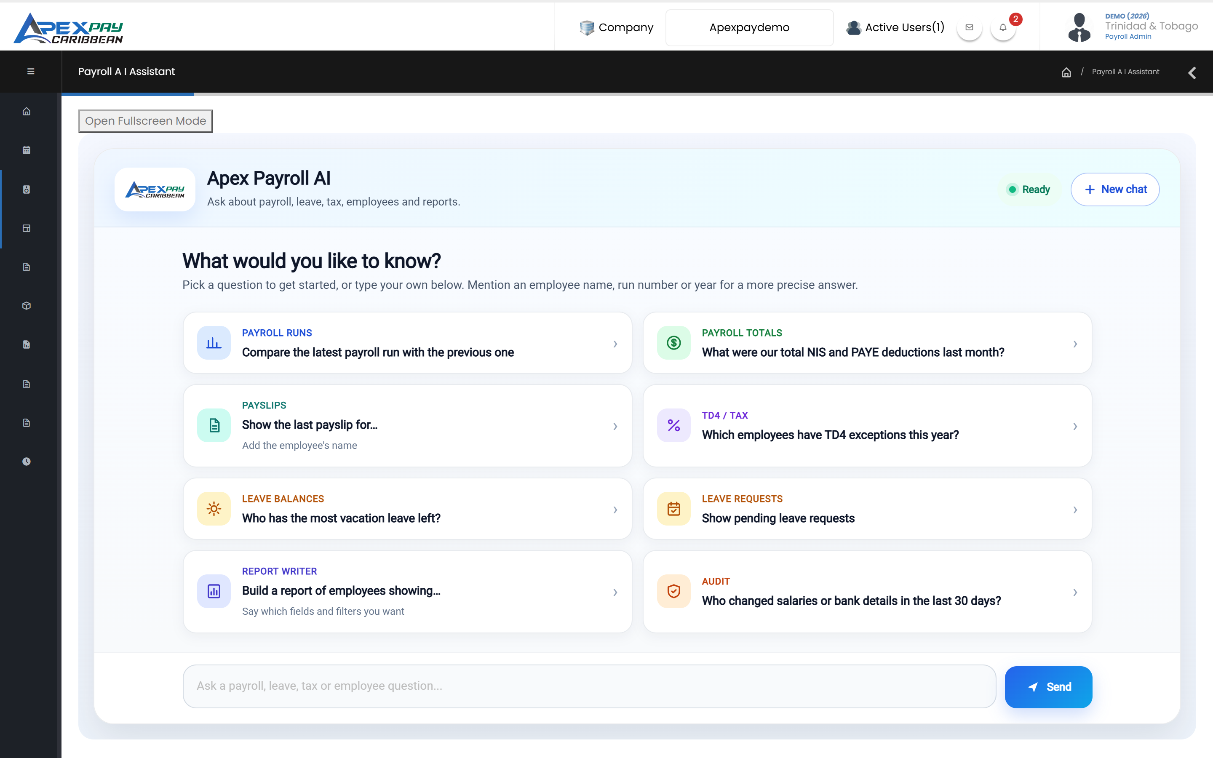
Task: Expand Show the last payslip chevron
Action: tap(615, 427)
